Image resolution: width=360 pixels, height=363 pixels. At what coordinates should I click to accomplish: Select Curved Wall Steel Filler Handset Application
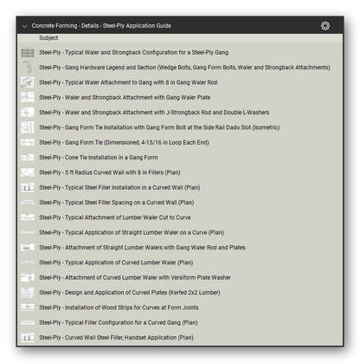(116, 338)
